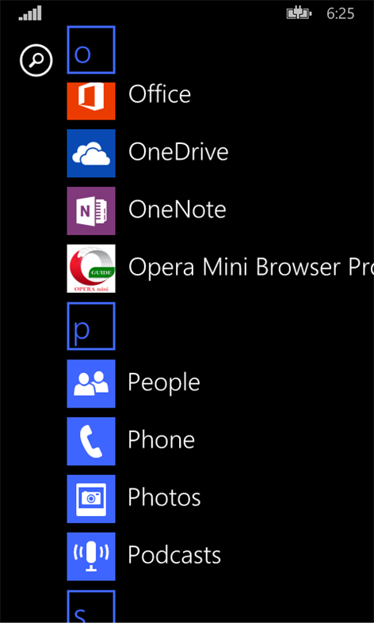Open the Office app tile
The width and height of the screenshot is (374, 623).
coord(91,101)
